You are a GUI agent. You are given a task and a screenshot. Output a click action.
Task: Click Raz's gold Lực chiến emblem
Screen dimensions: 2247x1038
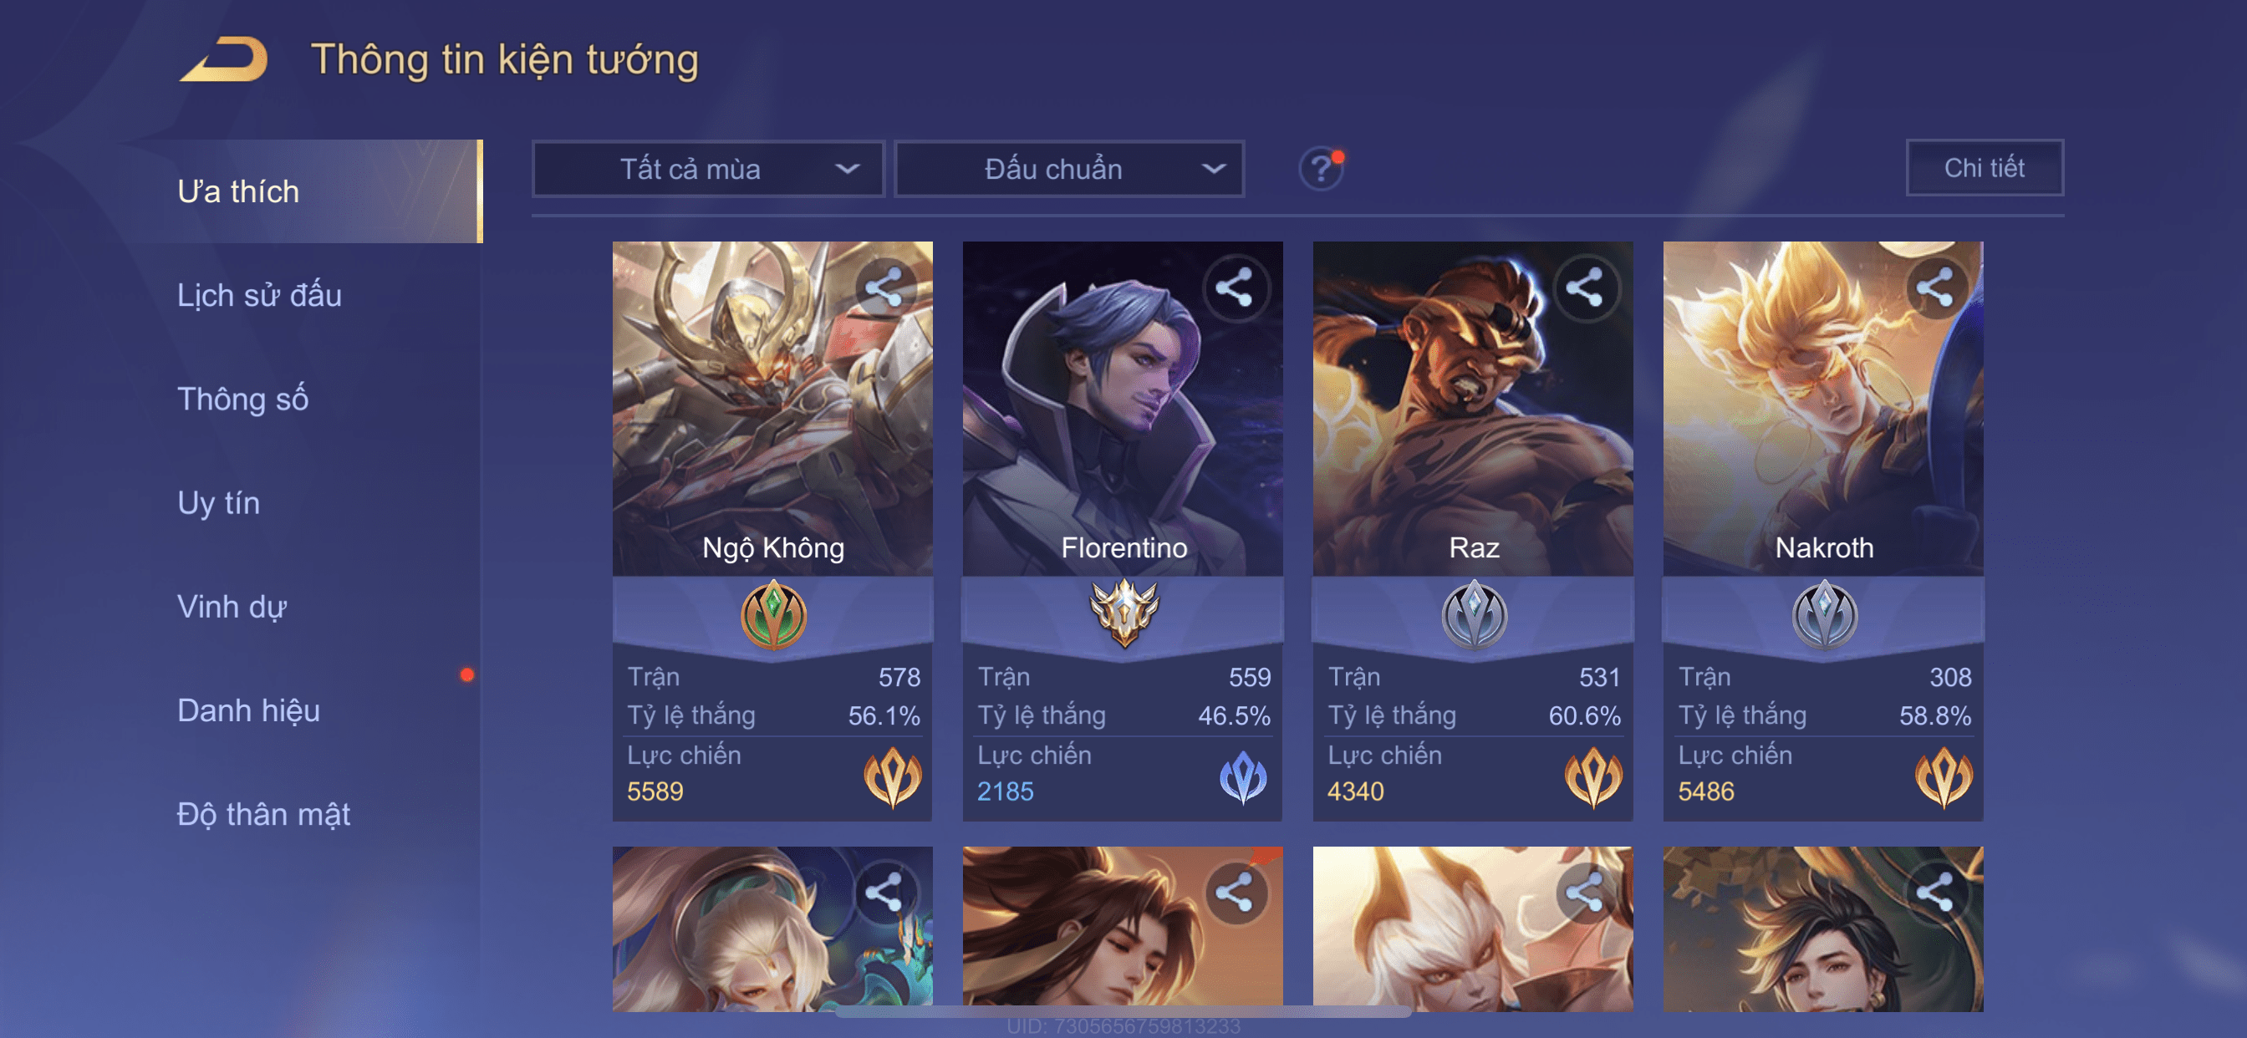click(x=1592, y=776)
